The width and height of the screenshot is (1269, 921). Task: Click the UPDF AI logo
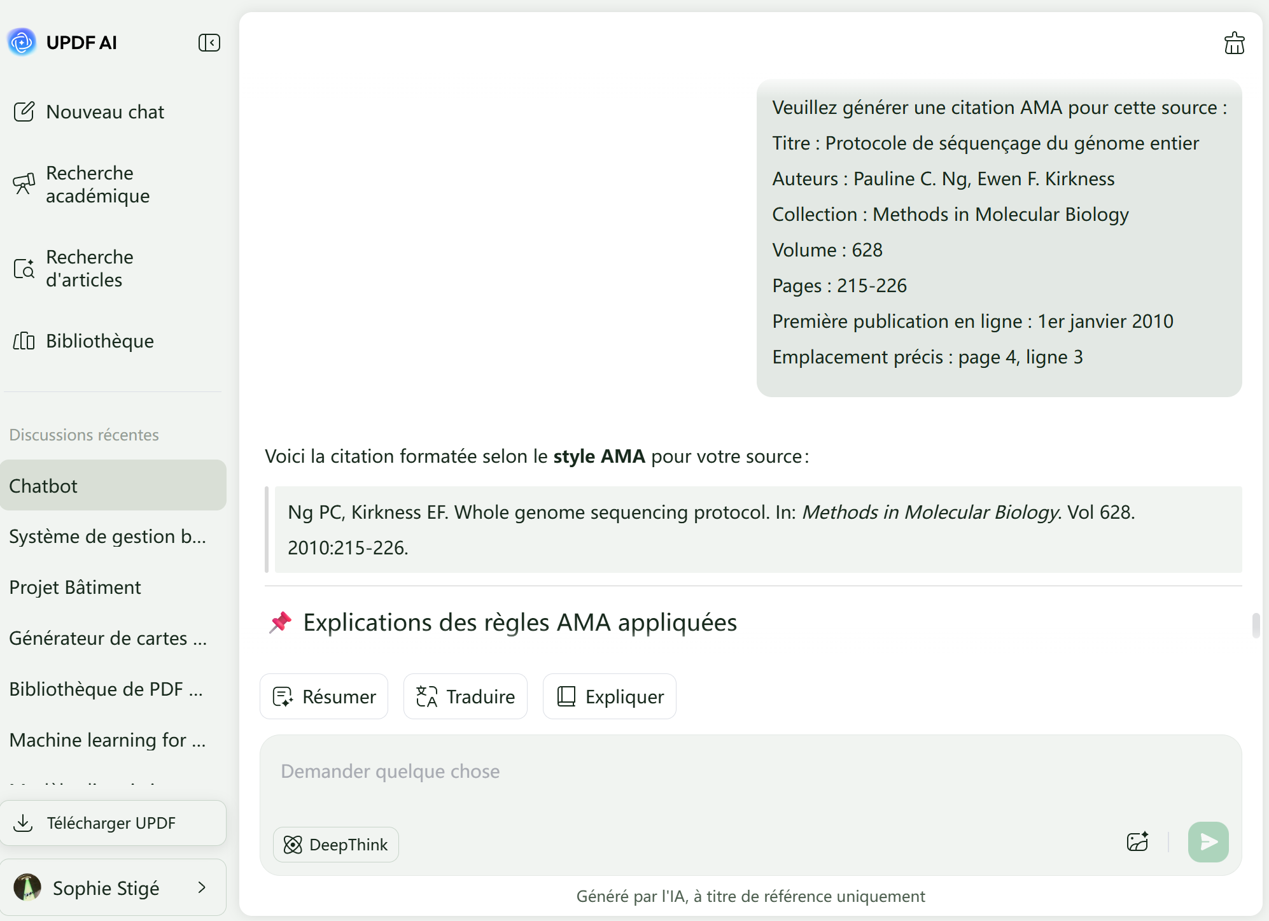[x=22, y=43]
